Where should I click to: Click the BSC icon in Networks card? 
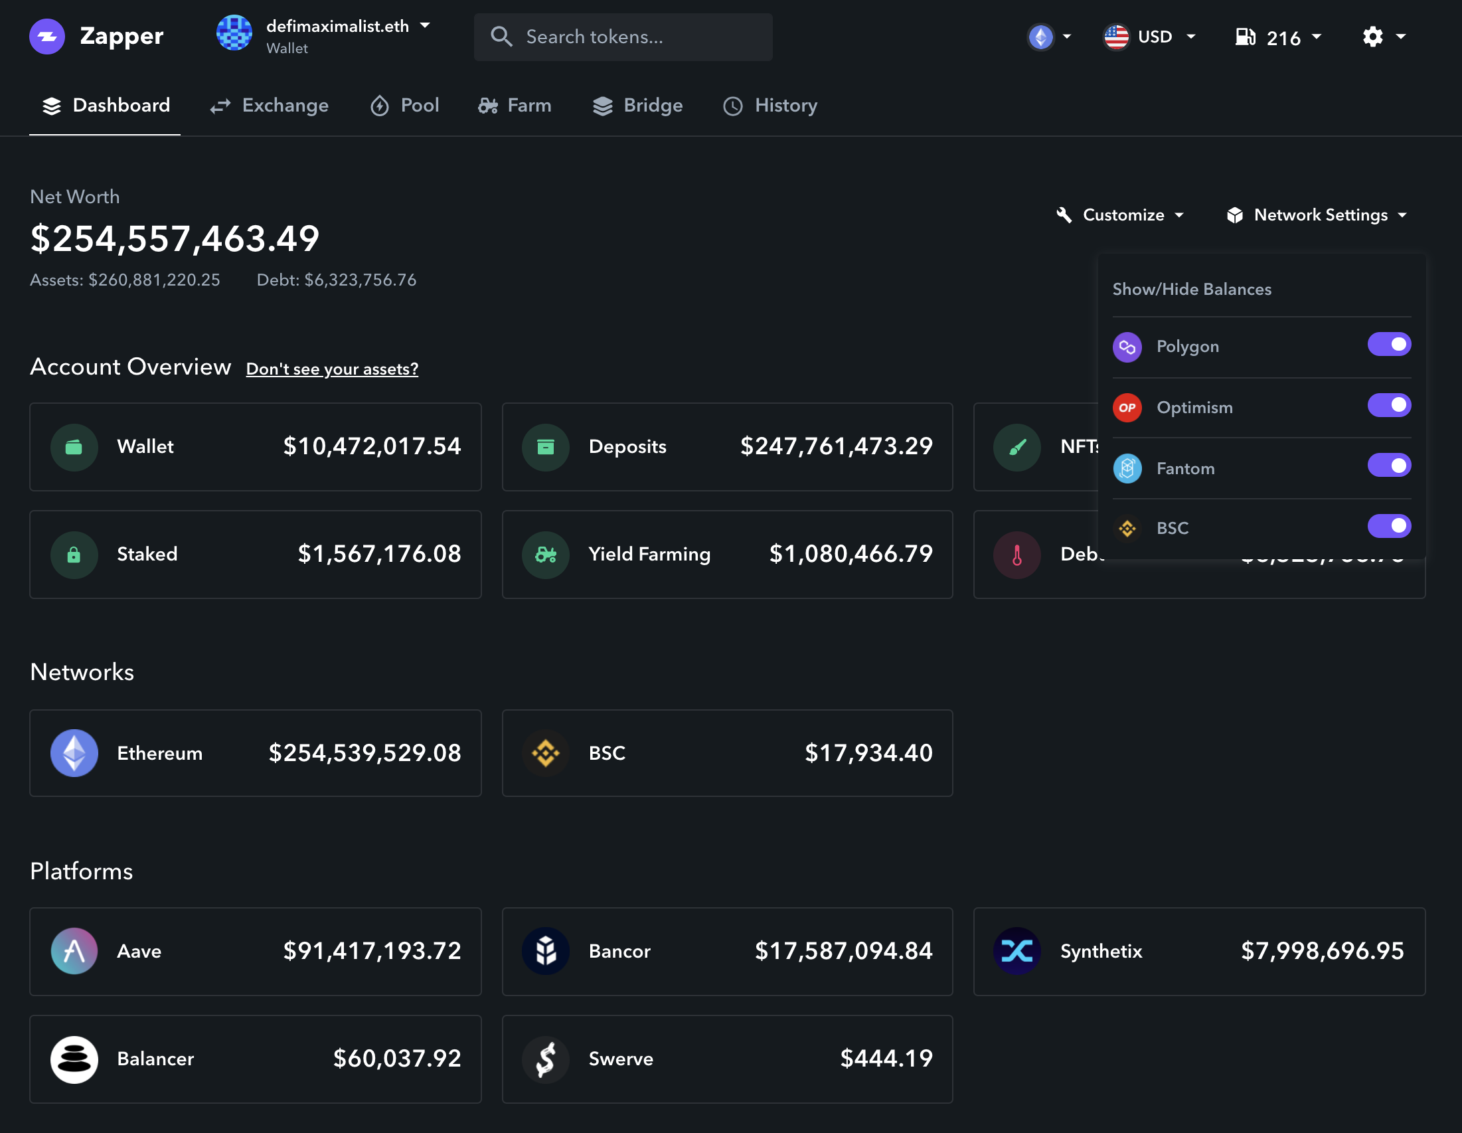(546, 753)
